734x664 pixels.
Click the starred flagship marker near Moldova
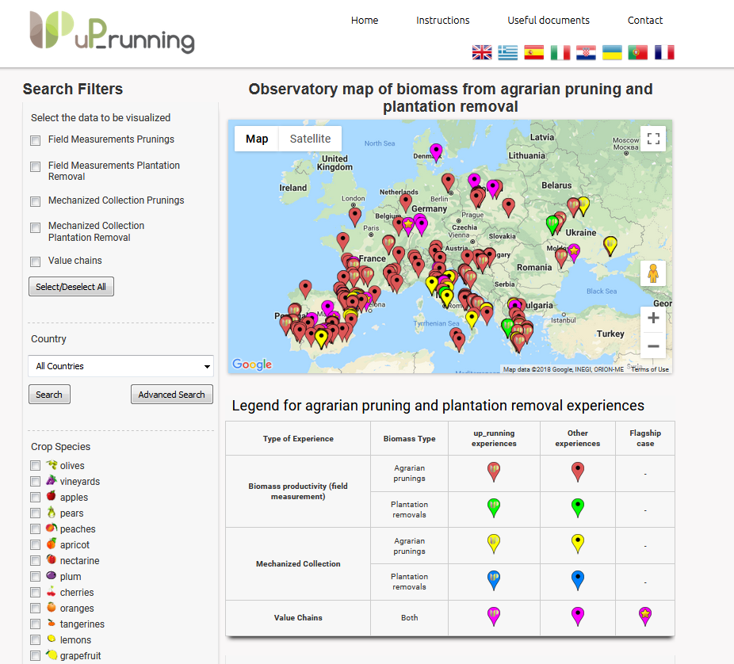[x=574, y=253]
